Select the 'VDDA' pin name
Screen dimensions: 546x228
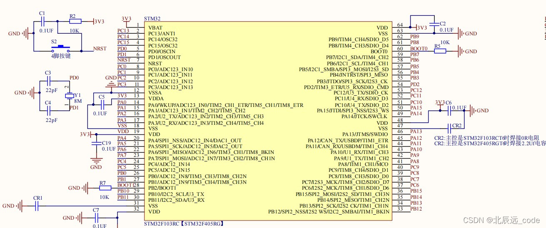[x=156, y=99]
